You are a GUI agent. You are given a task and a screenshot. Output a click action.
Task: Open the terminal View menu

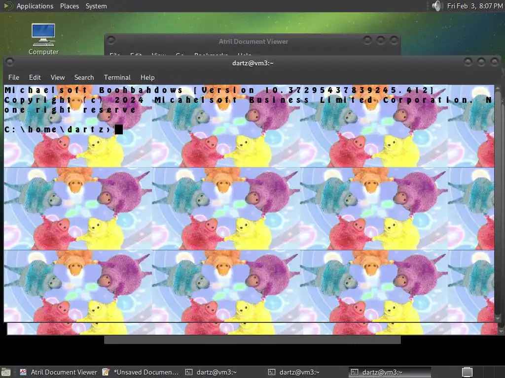pos(58,77)
